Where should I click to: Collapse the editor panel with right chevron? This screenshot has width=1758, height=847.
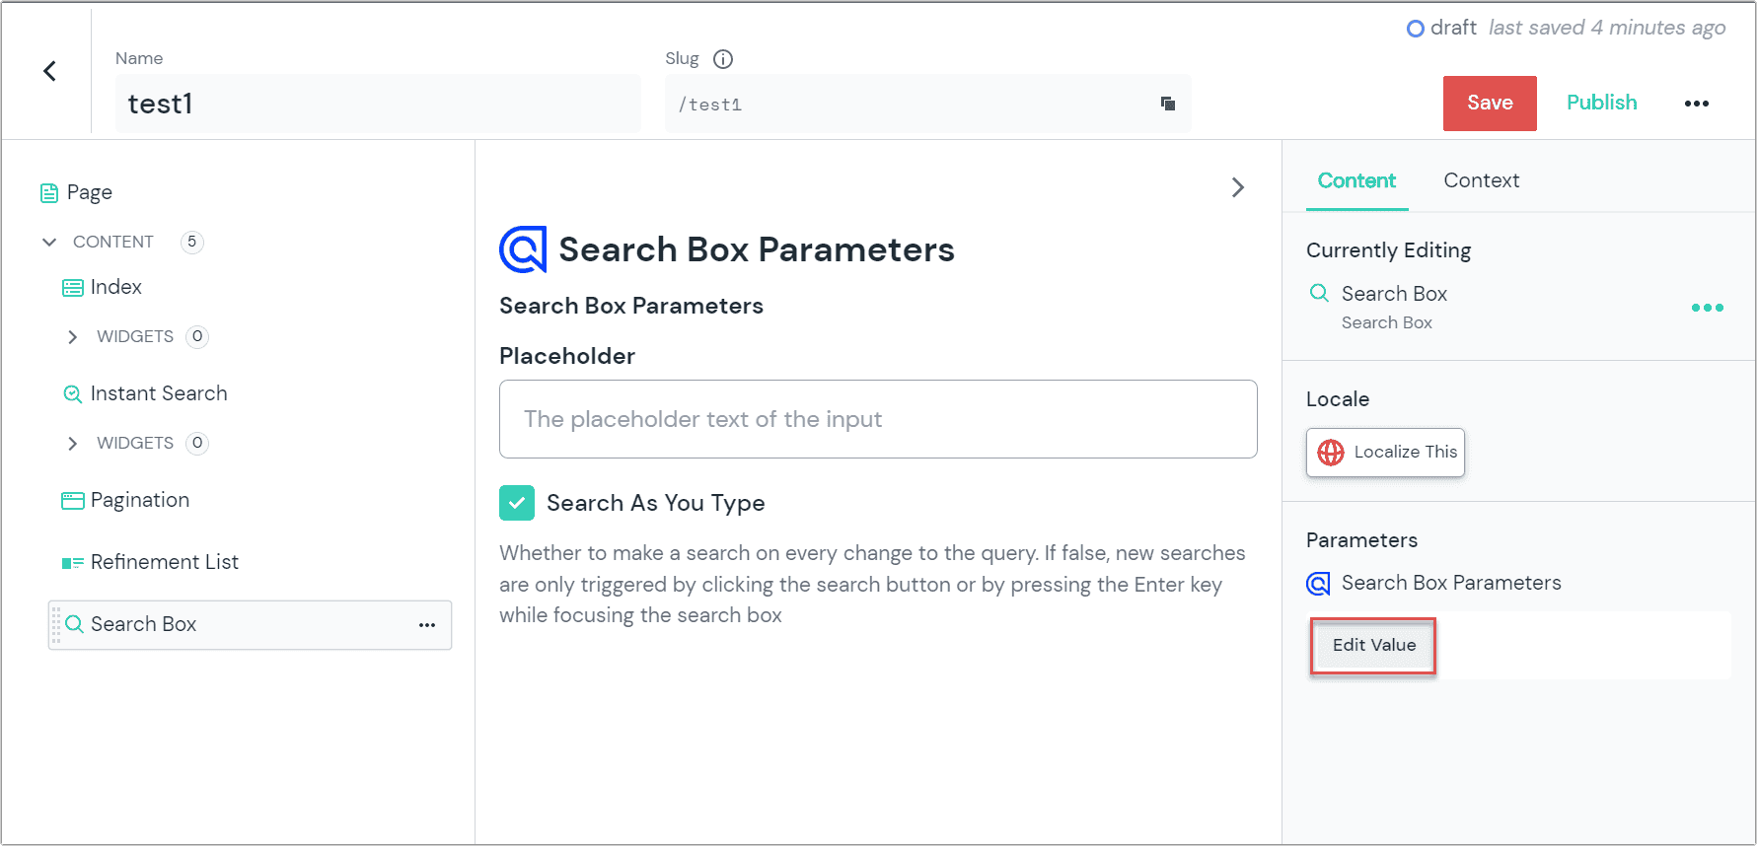point(1238,187)
